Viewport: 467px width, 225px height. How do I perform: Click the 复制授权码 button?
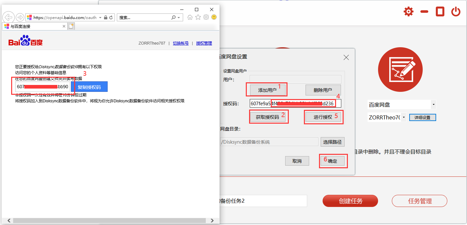(89, 87)
